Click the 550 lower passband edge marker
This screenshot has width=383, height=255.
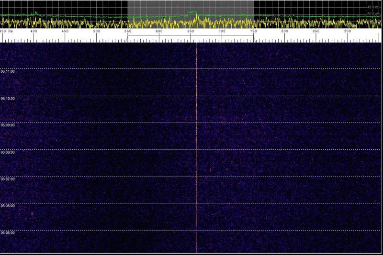(128, 31)
